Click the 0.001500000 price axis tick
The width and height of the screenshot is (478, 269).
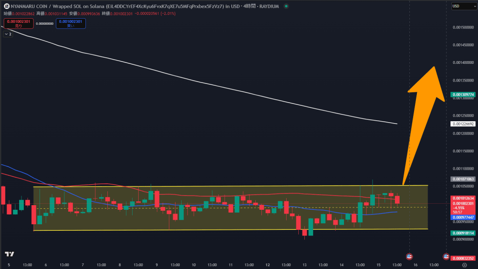click(463, 28)
